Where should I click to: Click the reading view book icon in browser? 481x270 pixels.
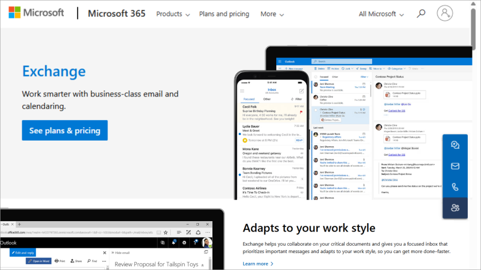click(159, 232)
